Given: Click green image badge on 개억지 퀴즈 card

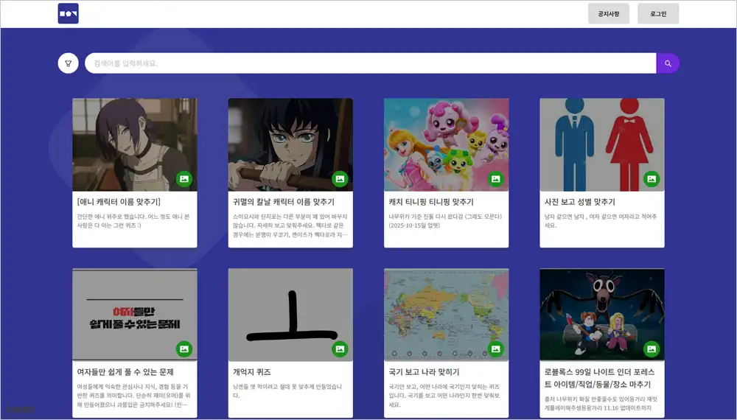Looking at the screenshot, I should [x=340, y=349].
